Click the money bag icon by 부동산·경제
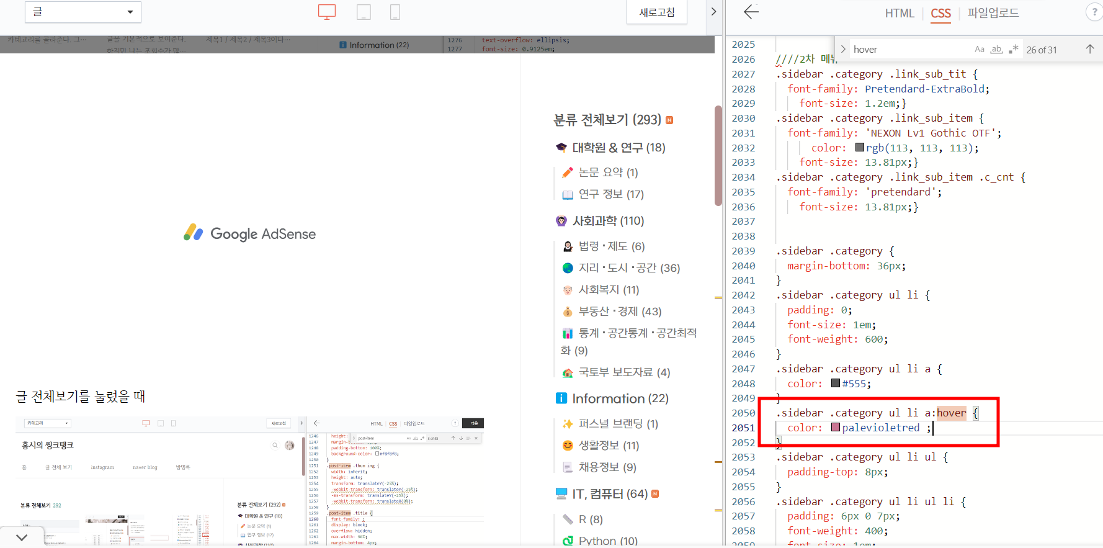Image resolution: width=1103 pixels, height=548 pixels. tap(567, 312)
